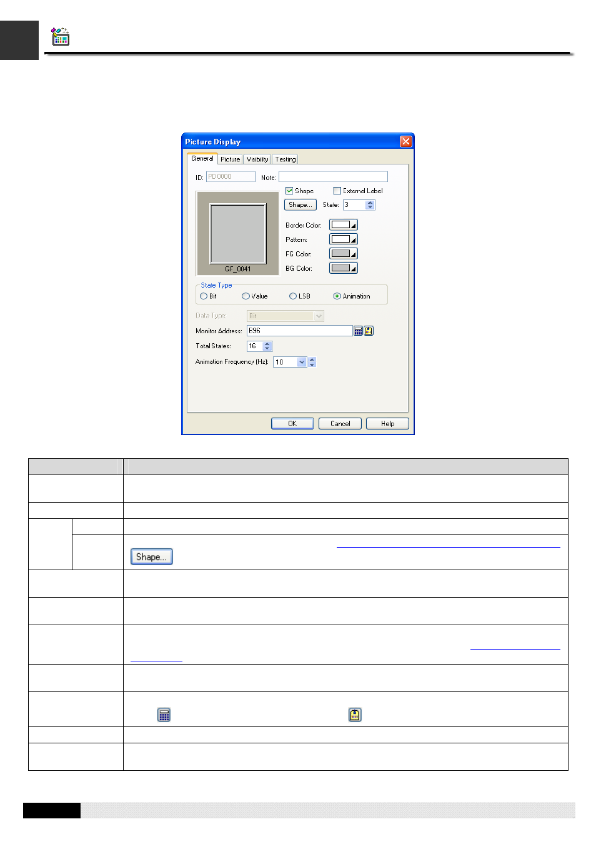
Task: Close the Picture Display dialog
Action: click(405, 141)
